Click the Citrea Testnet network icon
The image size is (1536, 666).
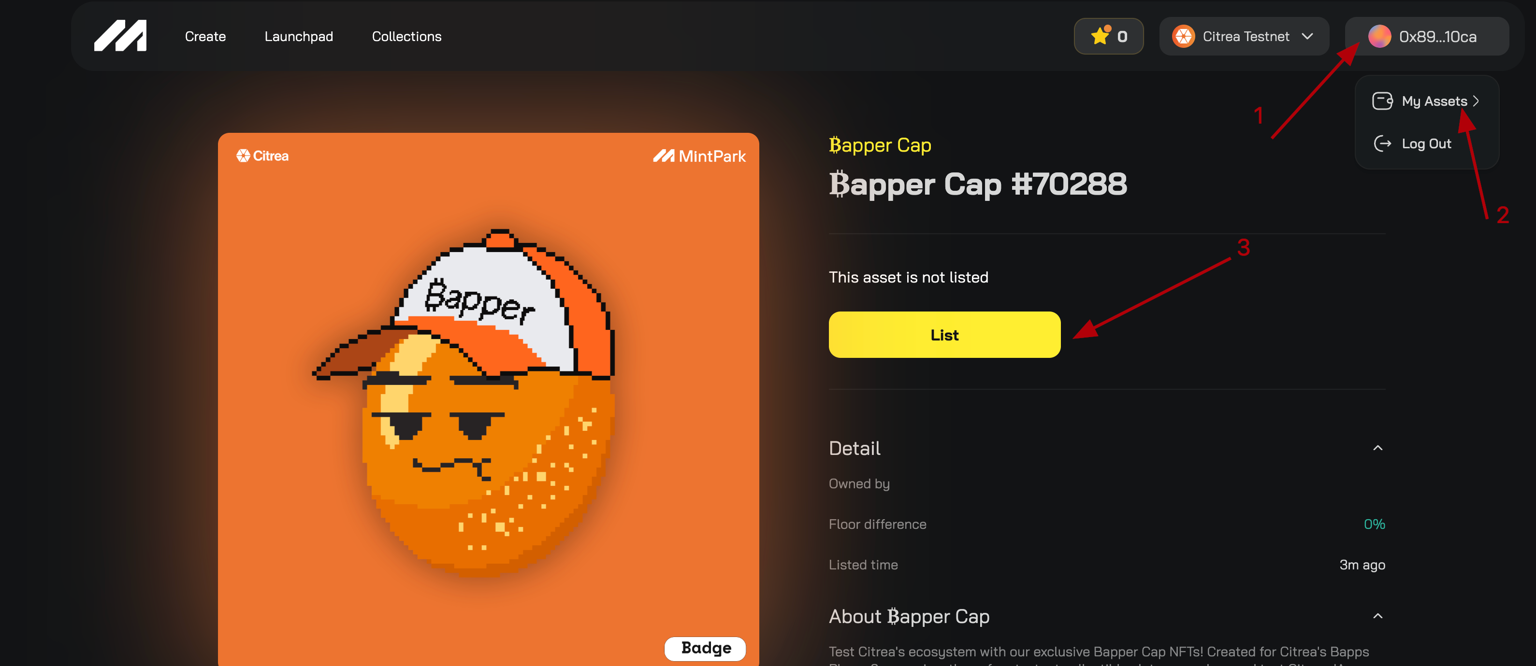click(1183, 36)
